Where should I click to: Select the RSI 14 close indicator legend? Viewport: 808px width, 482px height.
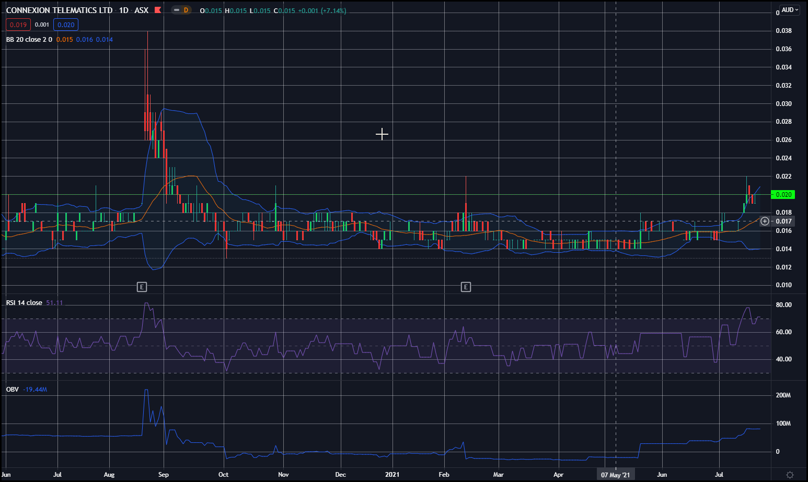coord(24,303)
